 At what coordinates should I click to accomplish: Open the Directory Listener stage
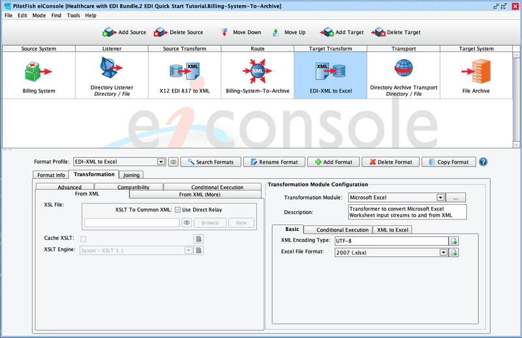(112, 76)
